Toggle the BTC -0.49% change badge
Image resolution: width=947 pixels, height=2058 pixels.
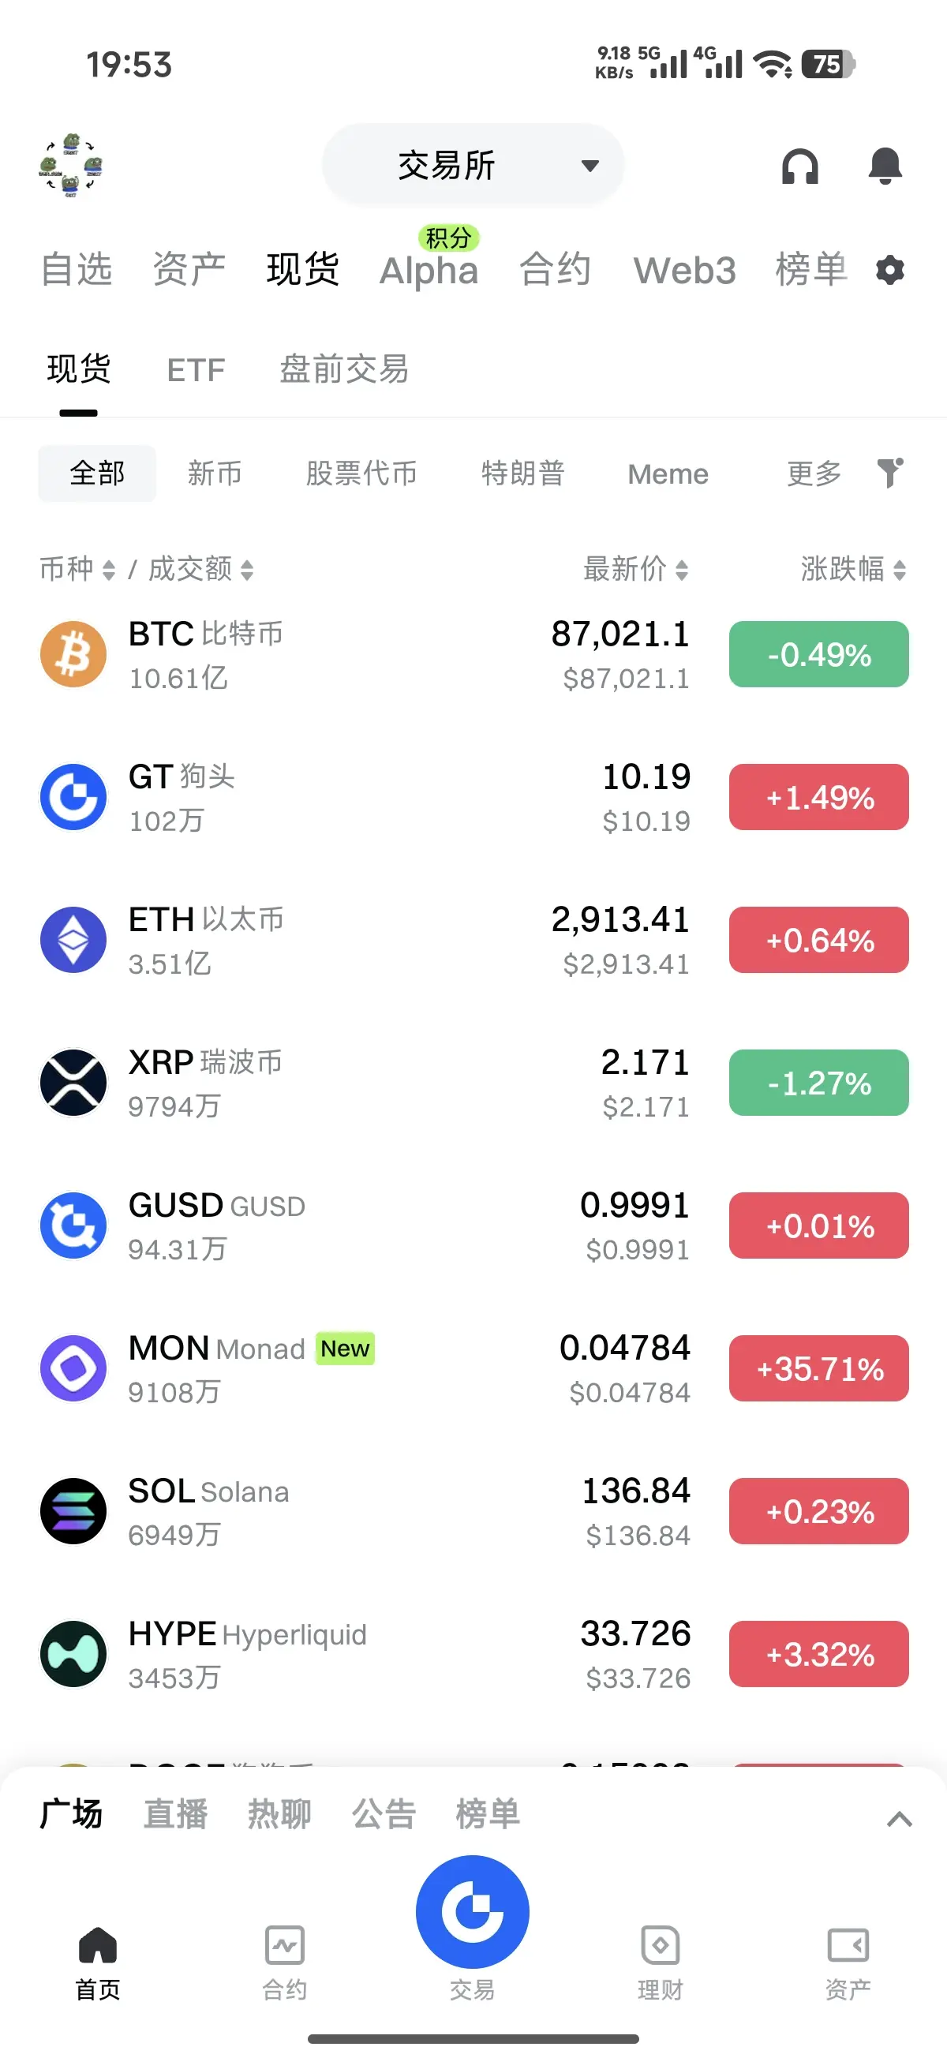tap(818, 654)
